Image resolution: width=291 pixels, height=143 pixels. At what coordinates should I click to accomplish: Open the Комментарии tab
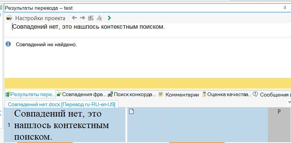point(179,95)
